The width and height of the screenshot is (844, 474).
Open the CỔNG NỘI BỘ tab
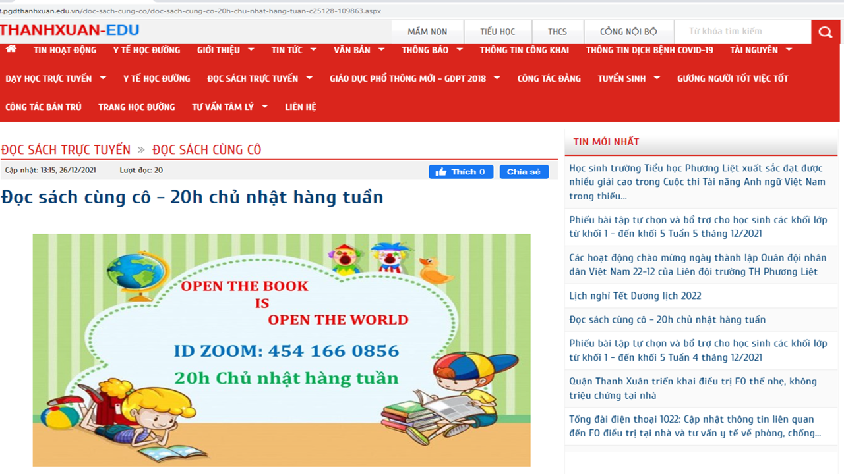point(628,32)
